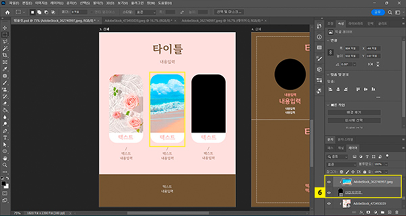Open search with the magnifier icon
This screenshot has height=216, width=406.
click(390, 12)
